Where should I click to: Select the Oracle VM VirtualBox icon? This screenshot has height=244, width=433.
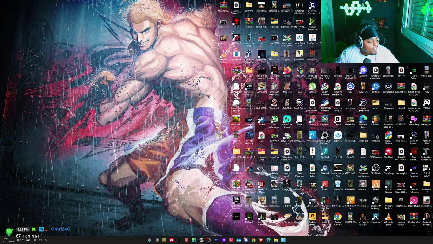click(x=249, y=57)
